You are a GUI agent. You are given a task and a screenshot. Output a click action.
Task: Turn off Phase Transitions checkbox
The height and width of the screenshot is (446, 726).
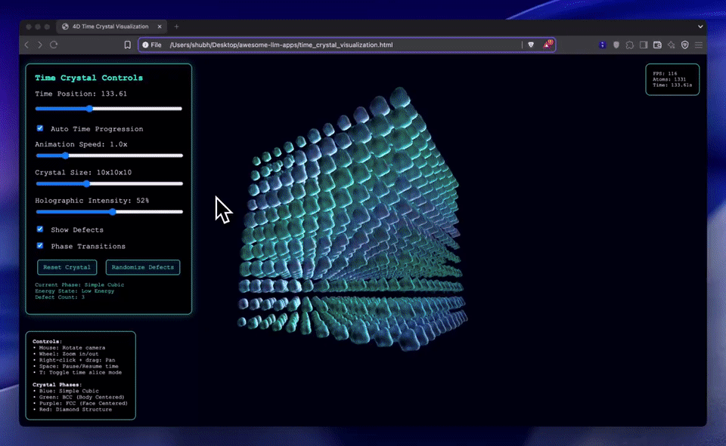[40, 246]
